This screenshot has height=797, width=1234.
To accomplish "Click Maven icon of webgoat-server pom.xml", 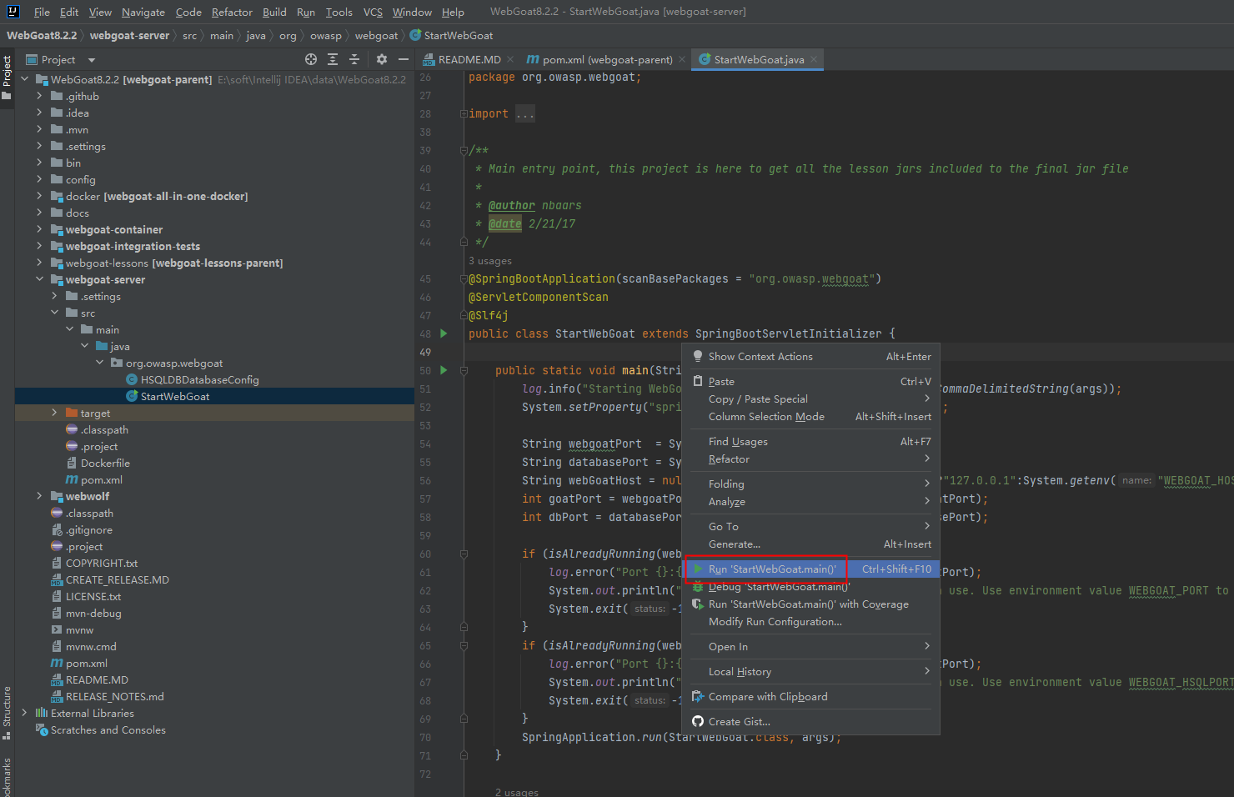I will [x=72, y=480].
